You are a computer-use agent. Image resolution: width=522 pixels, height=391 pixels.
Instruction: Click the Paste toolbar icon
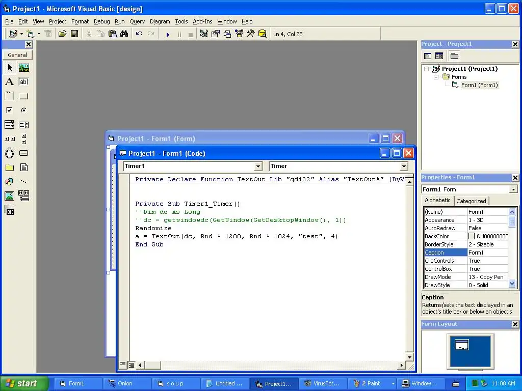(113, 34)
